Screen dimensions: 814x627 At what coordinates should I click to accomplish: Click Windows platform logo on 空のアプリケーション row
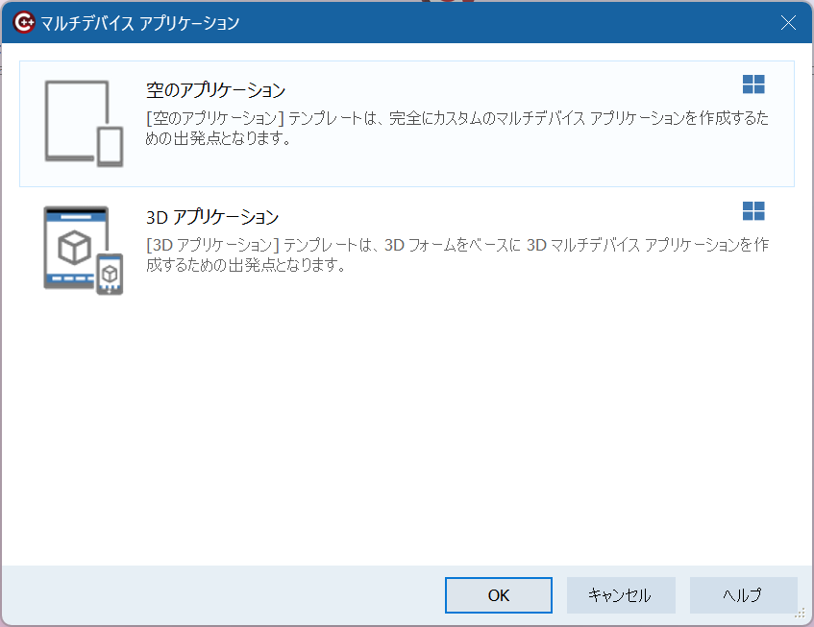coord(753,84)
